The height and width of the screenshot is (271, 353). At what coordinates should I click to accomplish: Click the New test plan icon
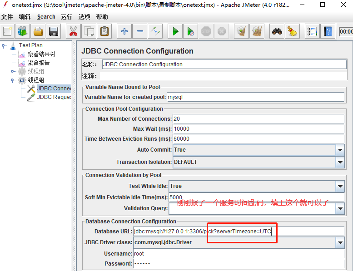[x=7, y=31]
